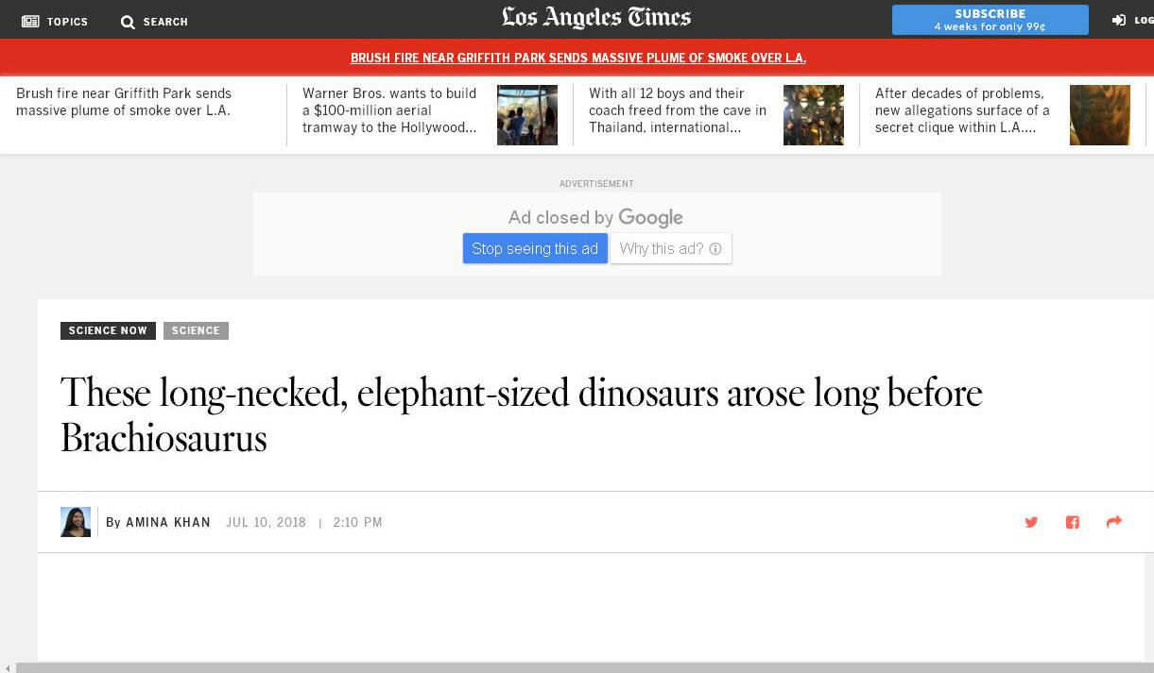Click the Los Angeles Times logo

(x=596, y=18)
